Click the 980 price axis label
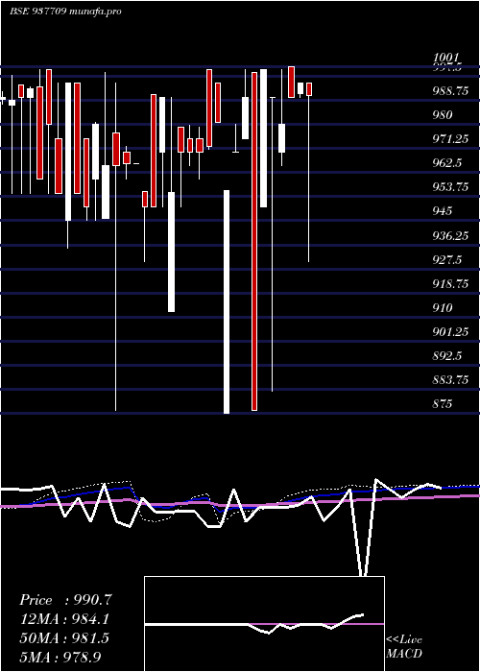 [443, 115]
